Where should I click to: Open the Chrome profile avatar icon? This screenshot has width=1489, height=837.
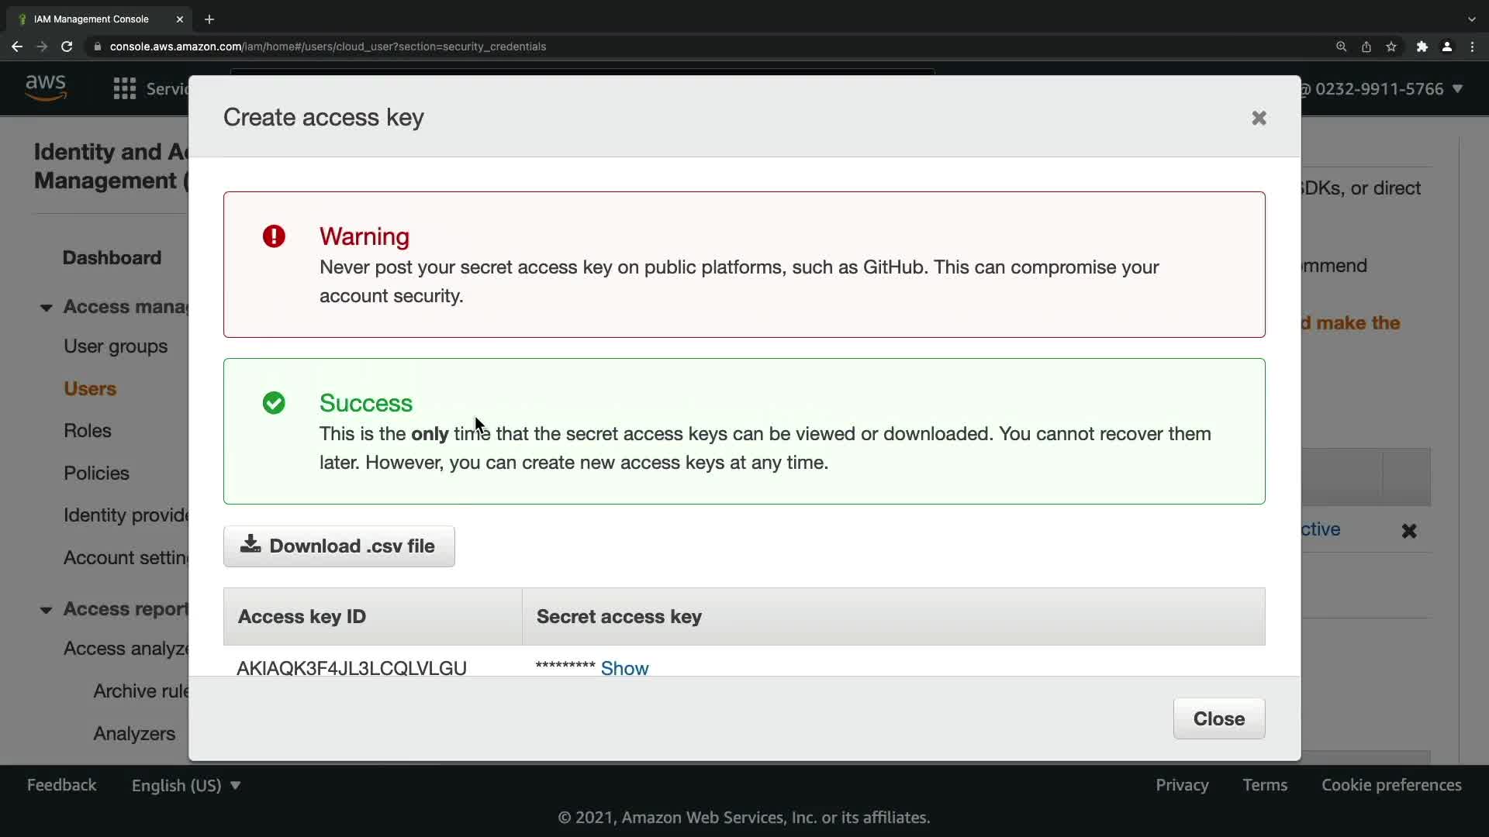(1446, 46)
